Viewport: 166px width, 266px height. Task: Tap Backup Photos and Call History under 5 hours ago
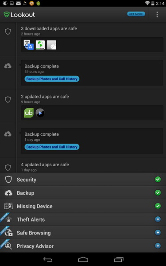coord(52,79)
